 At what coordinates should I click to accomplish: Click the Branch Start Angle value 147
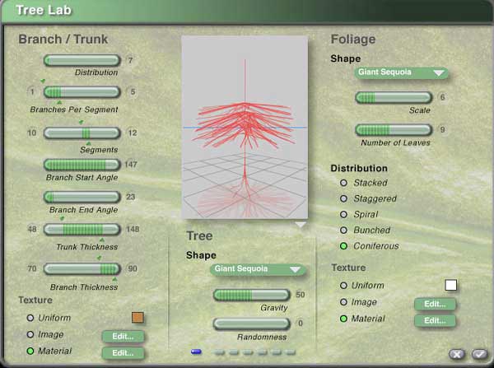coord(131,165)
